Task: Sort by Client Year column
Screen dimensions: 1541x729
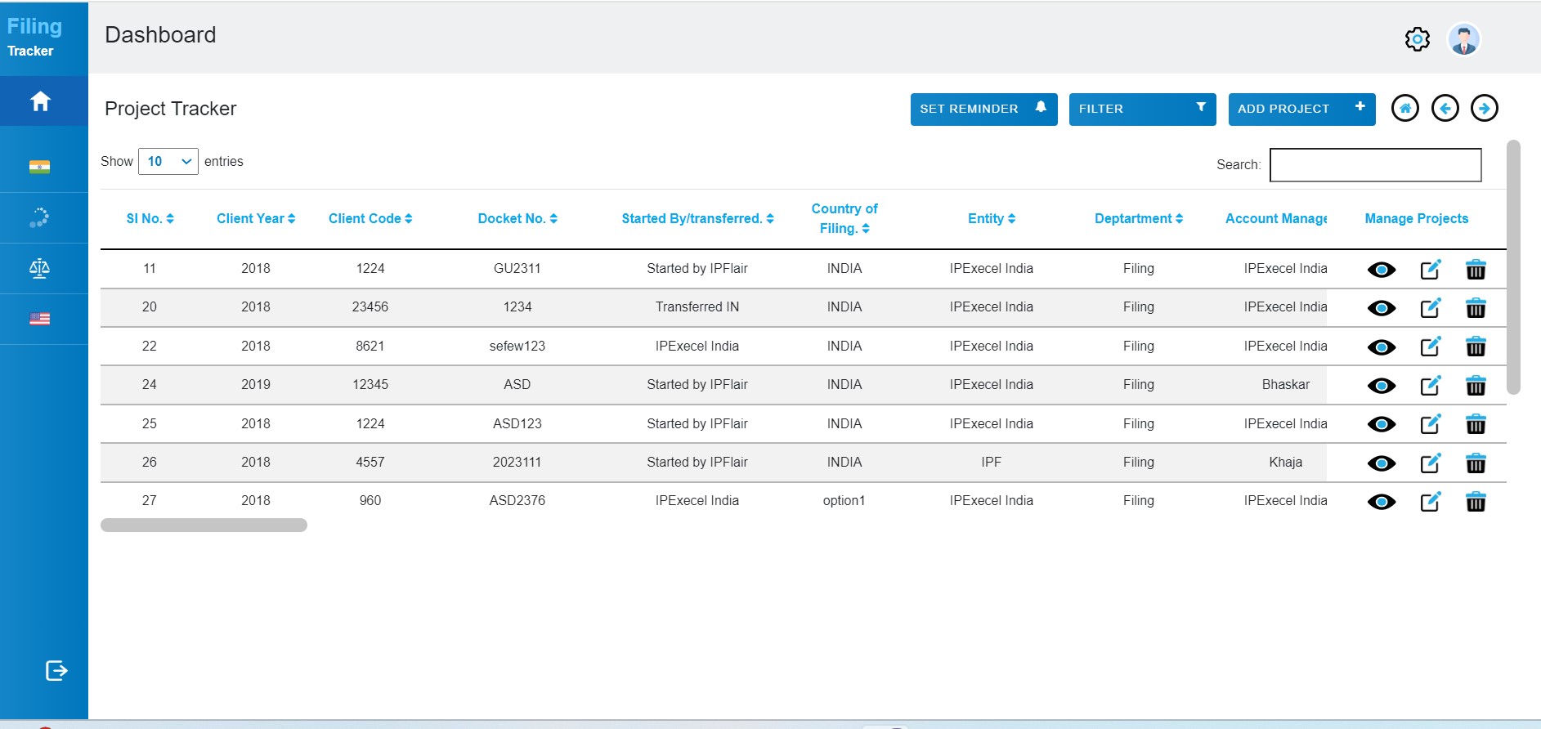Action: point(256,218)
